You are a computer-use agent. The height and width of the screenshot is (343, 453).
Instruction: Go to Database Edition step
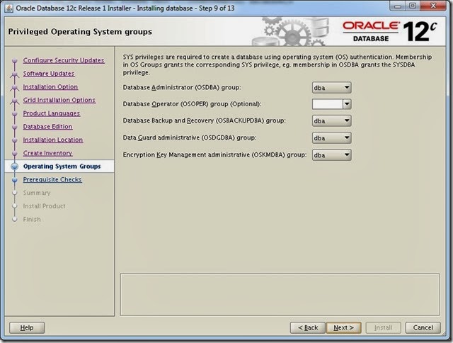47,126
